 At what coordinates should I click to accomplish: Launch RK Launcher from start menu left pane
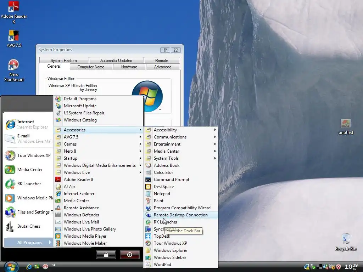[x=28, y=184]
